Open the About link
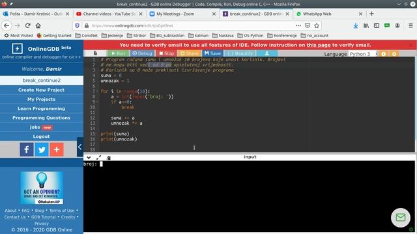The width and height of the screenshot is (417, 234). [10, 211]
